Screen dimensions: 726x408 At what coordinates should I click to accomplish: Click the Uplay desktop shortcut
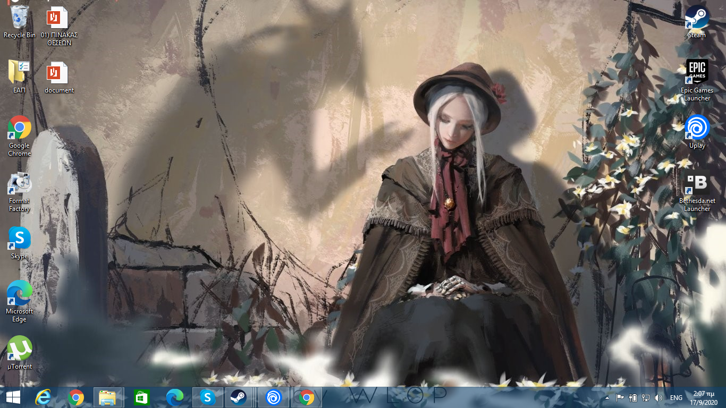pos(697,129)
